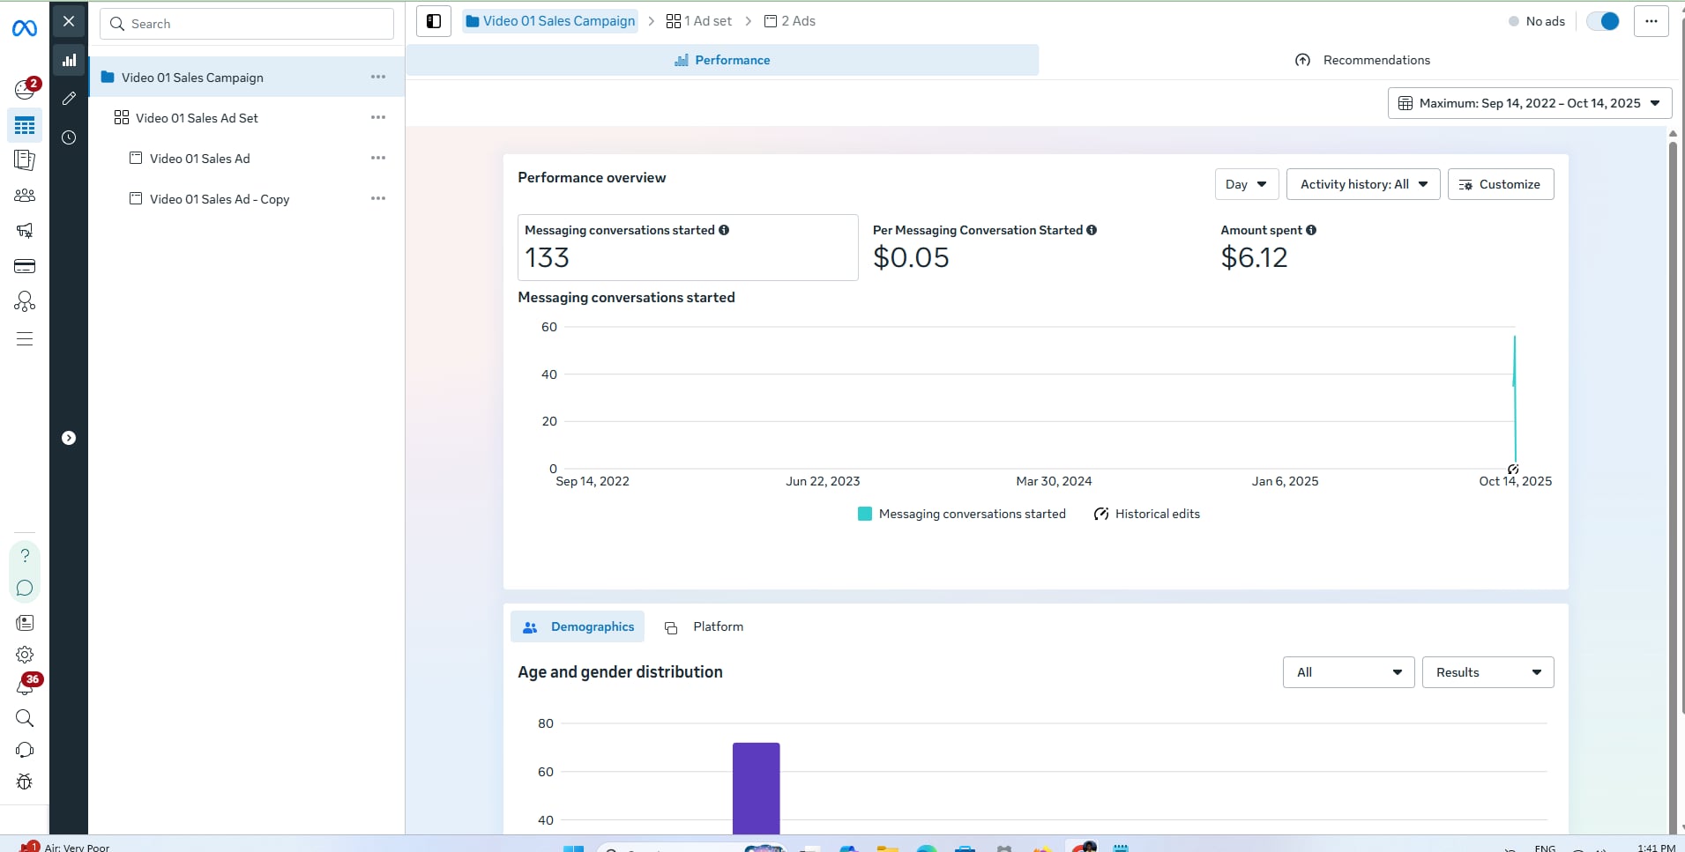Open the history clock icon

tap(69, 137)
